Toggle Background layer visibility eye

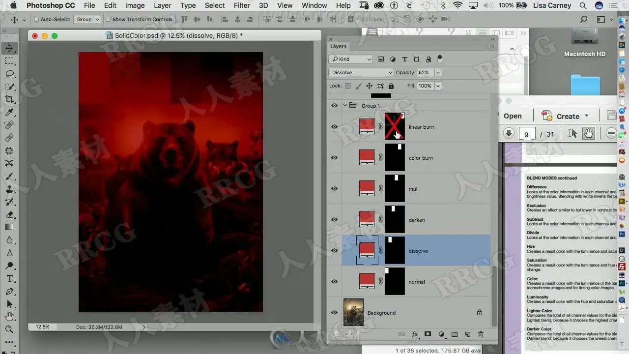(x=335, y=313)
